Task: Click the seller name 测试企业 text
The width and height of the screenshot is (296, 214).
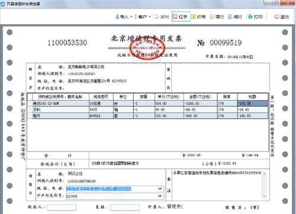Action: 75,174
